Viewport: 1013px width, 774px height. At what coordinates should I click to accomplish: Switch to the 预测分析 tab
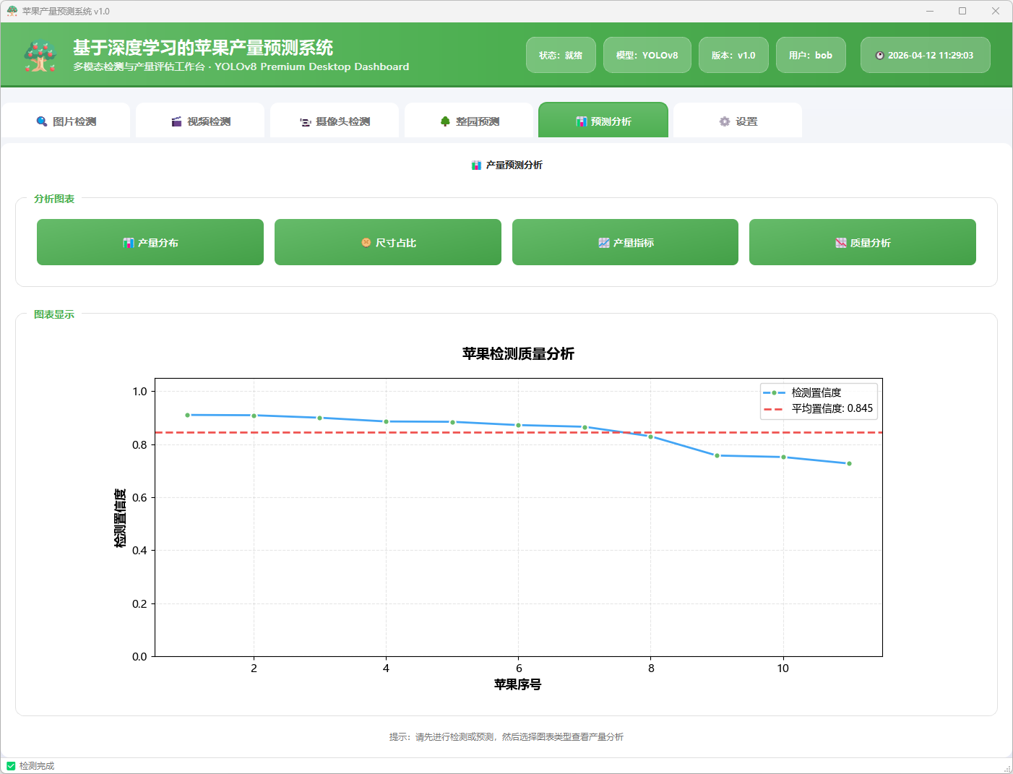click(x=603, y=121)
